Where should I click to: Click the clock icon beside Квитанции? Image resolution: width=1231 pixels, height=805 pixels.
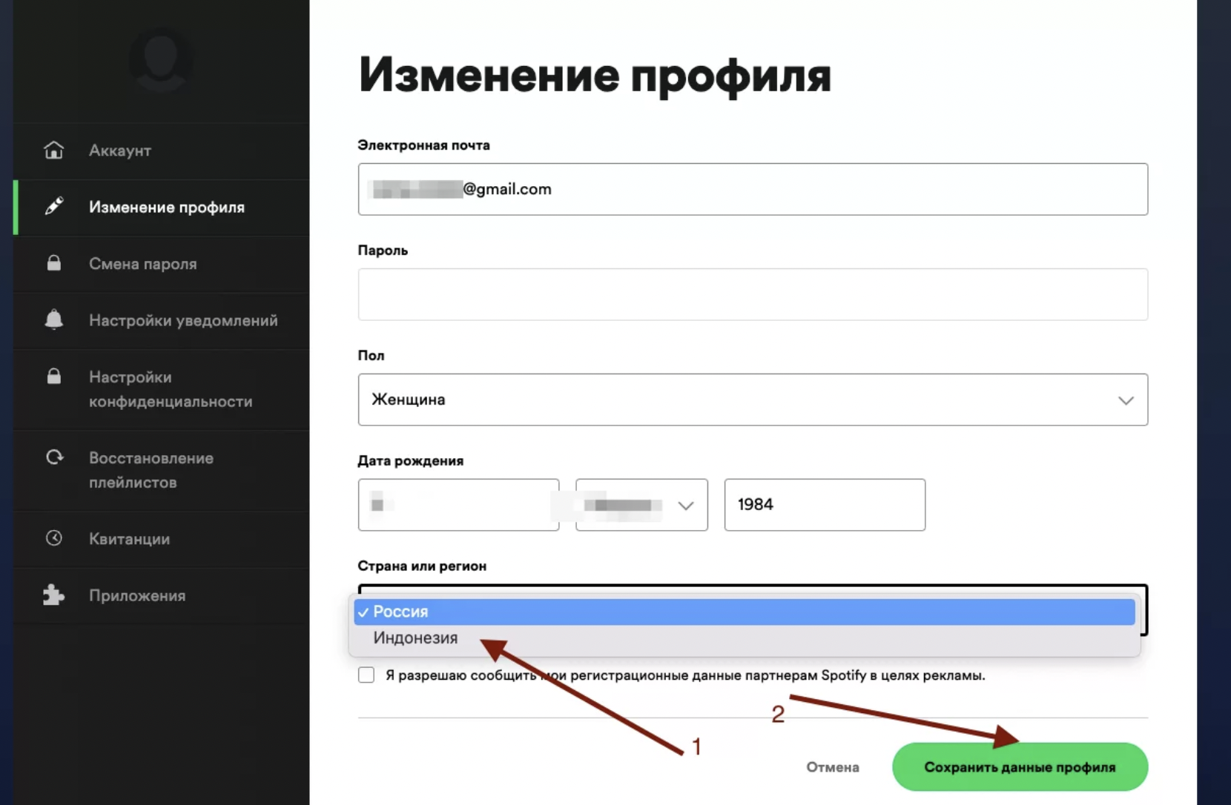[x=53, y=538]
